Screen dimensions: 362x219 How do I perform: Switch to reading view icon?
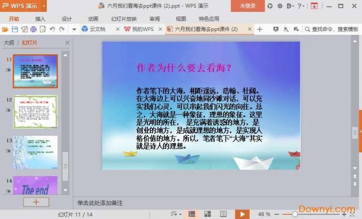point(223,214)
